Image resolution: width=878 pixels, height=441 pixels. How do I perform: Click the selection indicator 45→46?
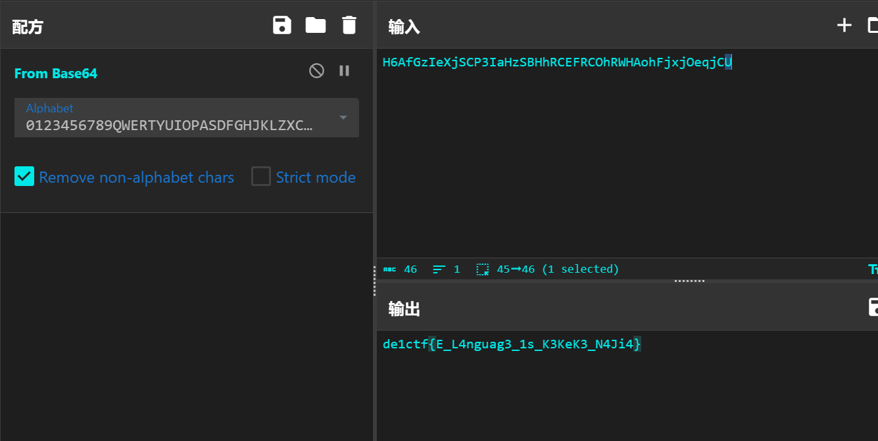[x=548, y=269]
